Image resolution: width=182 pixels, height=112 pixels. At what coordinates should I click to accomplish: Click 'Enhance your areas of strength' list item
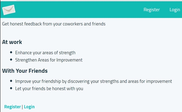point(45,53)
